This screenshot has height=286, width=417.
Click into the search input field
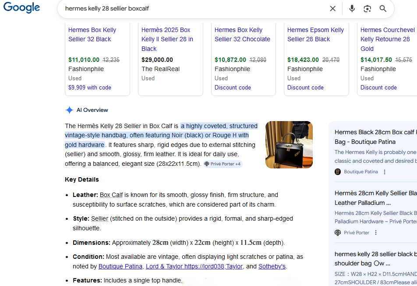click(193, 9)
